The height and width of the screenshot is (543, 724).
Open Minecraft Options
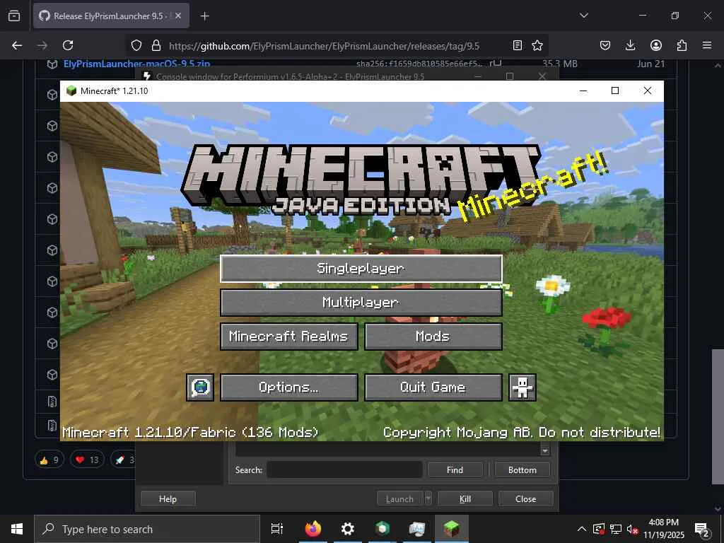[x=289, y=387]
